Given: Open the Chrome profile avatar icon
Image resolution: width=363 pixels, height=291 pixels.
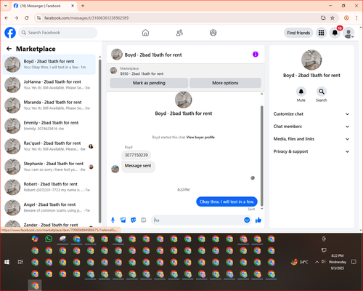Looking at the screenshot, I should coord(346,17).
